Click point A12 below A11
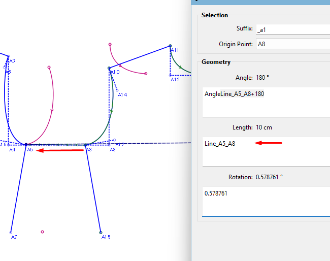This screenshot has height=261, width=330. (171, 75)
